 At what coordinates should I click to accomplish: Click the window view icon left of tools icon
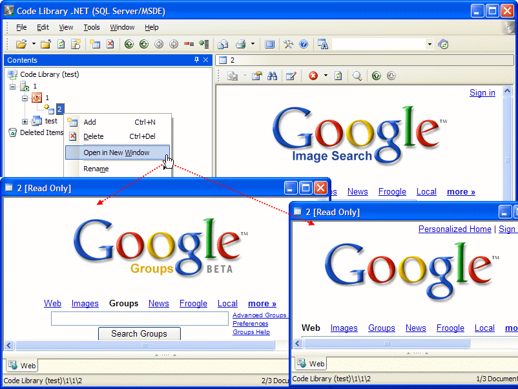click(269, 45)
